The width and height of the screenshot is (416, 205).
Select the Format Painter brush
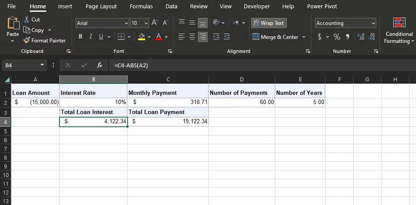tap(27, 41)
